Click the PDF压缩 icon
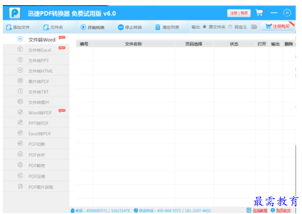Screen dimensions: 302x214 (x=20, y=175)
